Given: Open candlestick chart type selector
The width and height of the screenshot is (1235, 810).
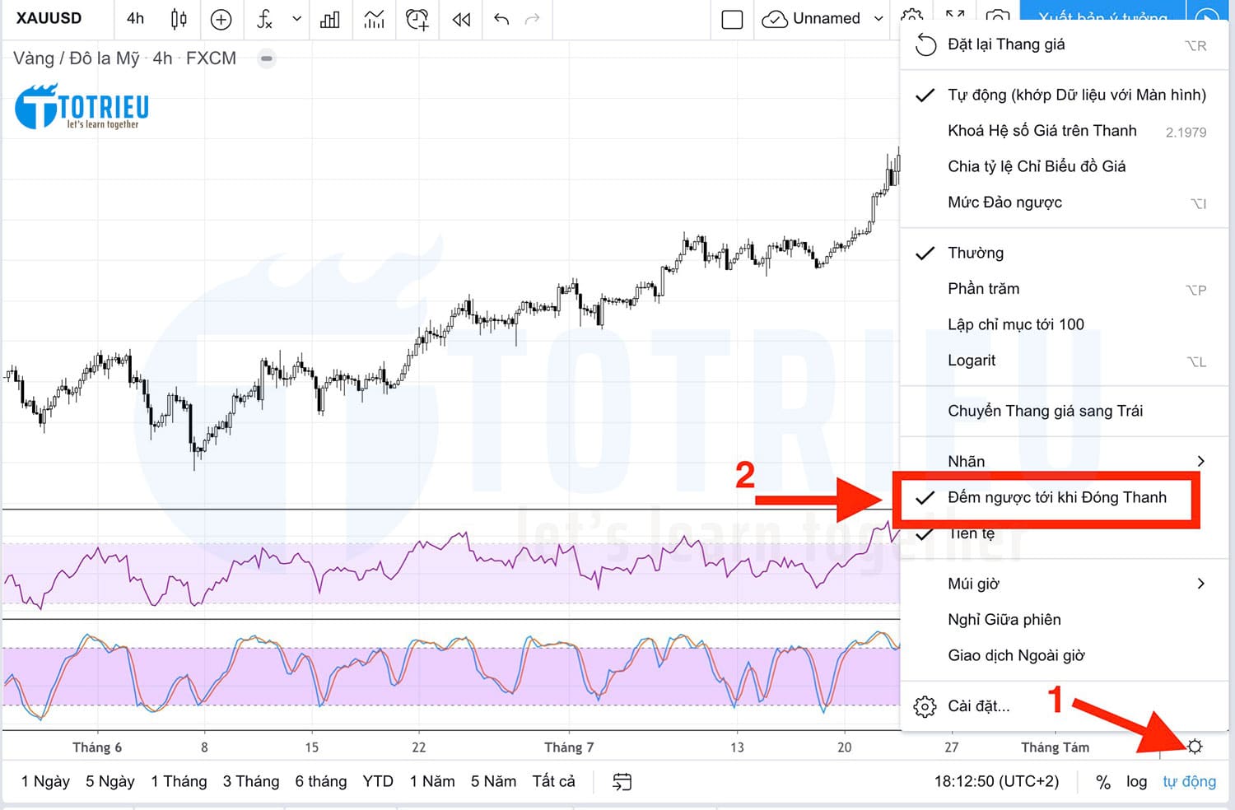Looking at the screenshot, I should tap(179, 19).
